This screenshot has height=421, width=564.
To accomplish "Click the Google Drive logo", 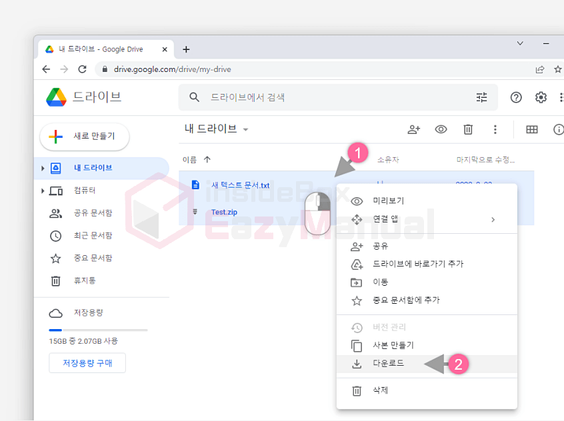I will (56, 97).
